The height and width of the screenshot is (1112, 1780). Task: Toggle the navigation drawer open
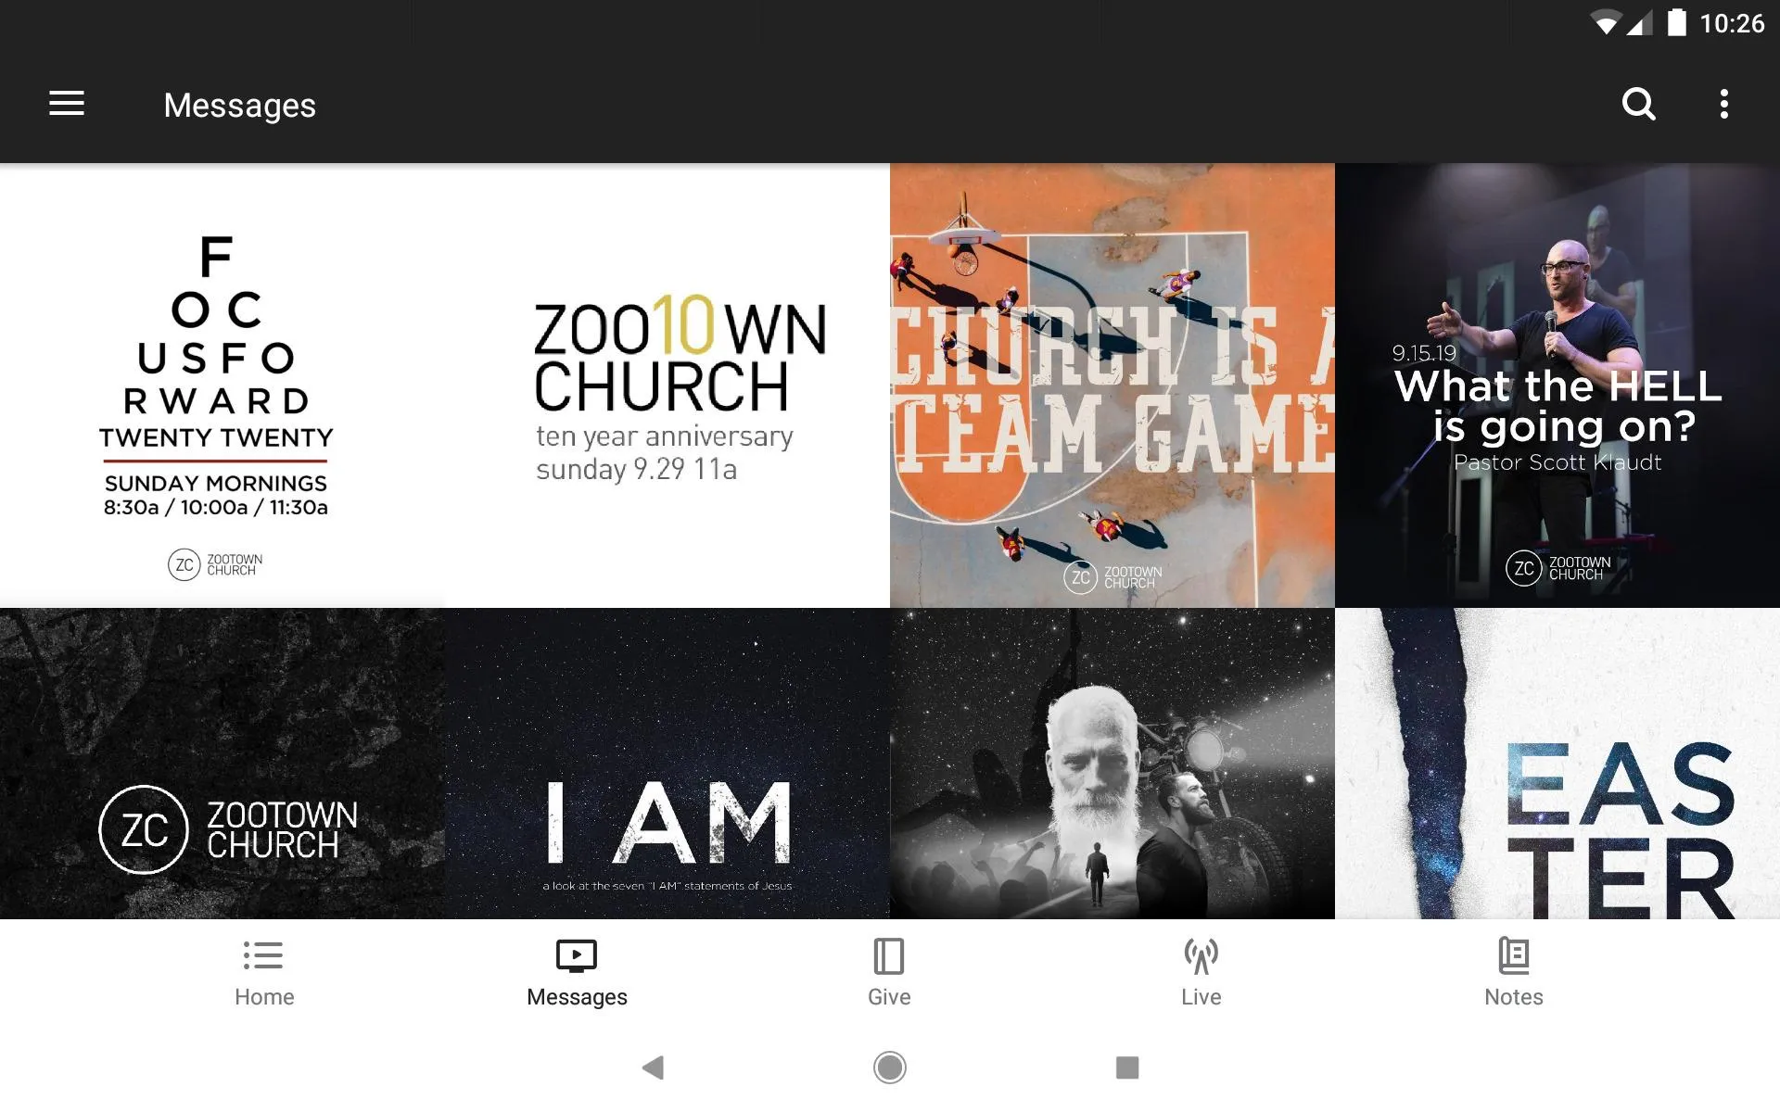67,105
